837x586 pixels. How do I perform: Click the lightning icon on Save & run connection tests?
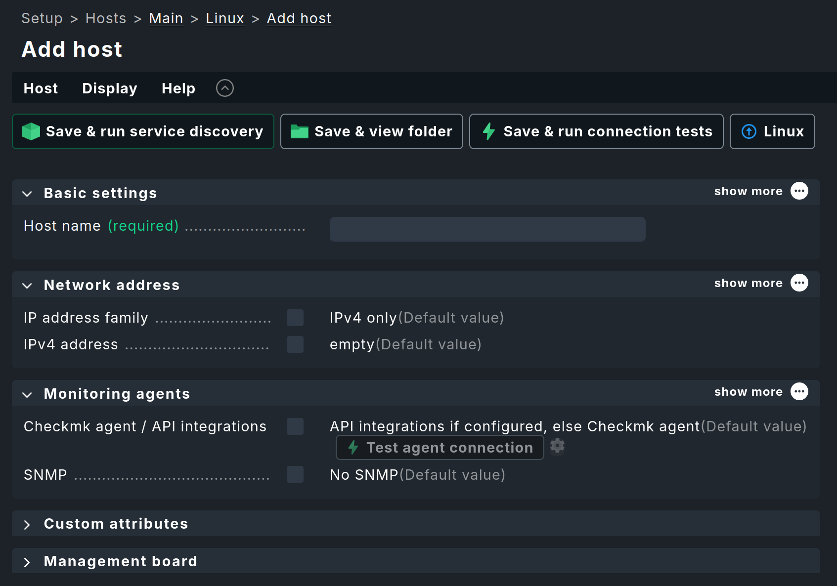[489, 131]
